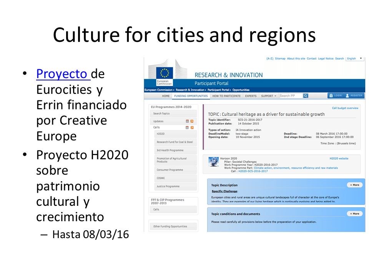Go to the HOME menu item

coord(166,96)
